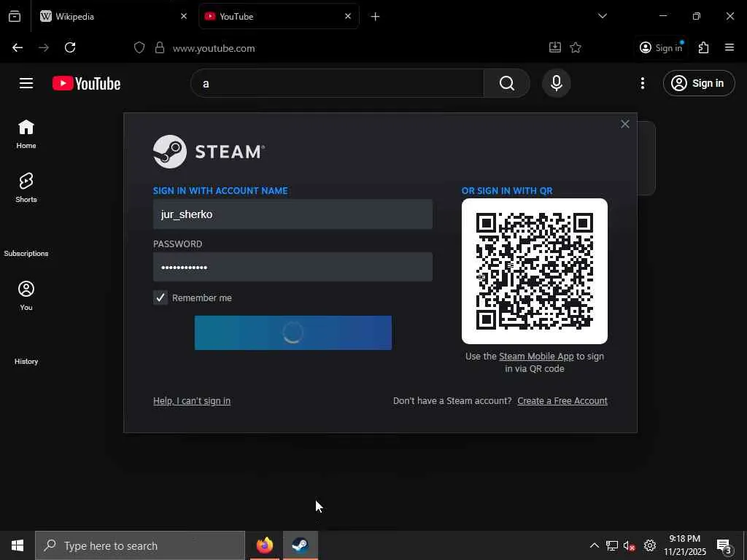This screenshot has height=560, width=747.
Task: Click Create a Free Account link
Action: (562, 401)
